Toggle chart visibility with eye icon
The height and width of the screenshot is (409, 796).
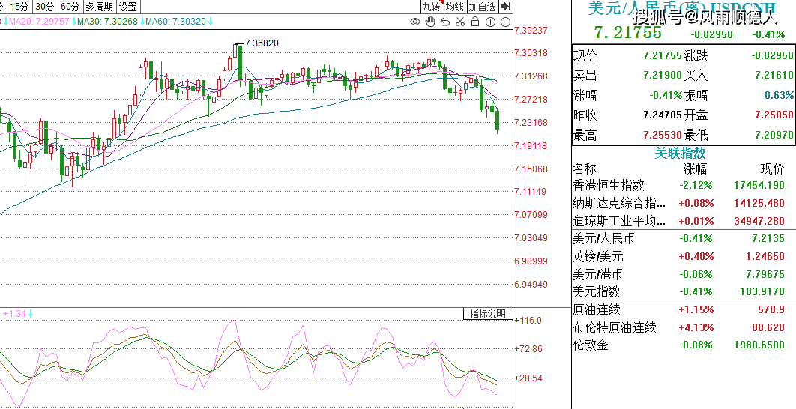coord(415,22)
